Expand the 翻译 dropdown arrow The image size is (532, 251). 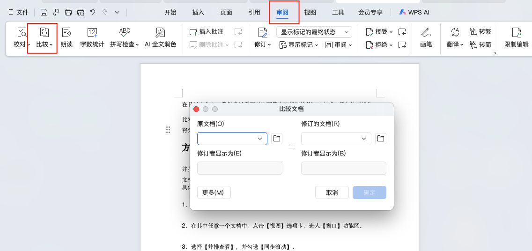[x=462, y=45]
